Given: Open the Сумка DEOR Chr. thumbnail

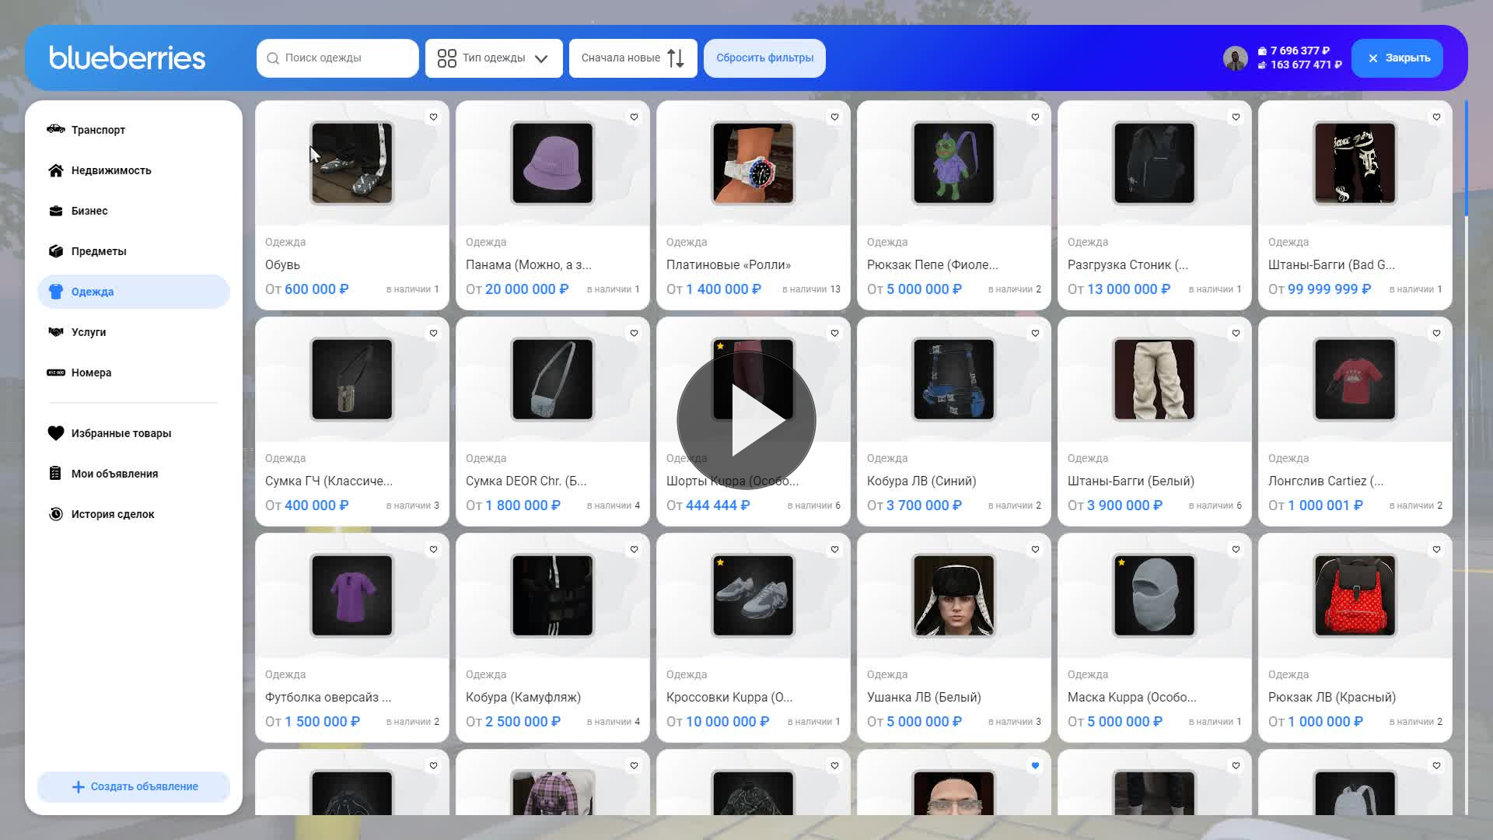Looking at the screenshot, I should (553, 380).
